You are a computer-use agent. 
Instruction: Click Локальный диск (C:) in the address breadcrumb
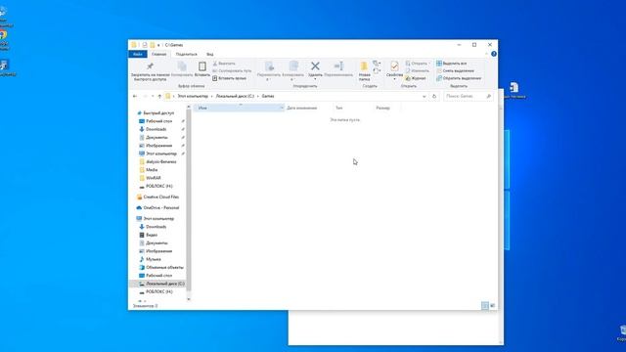[x=235, y=96]
